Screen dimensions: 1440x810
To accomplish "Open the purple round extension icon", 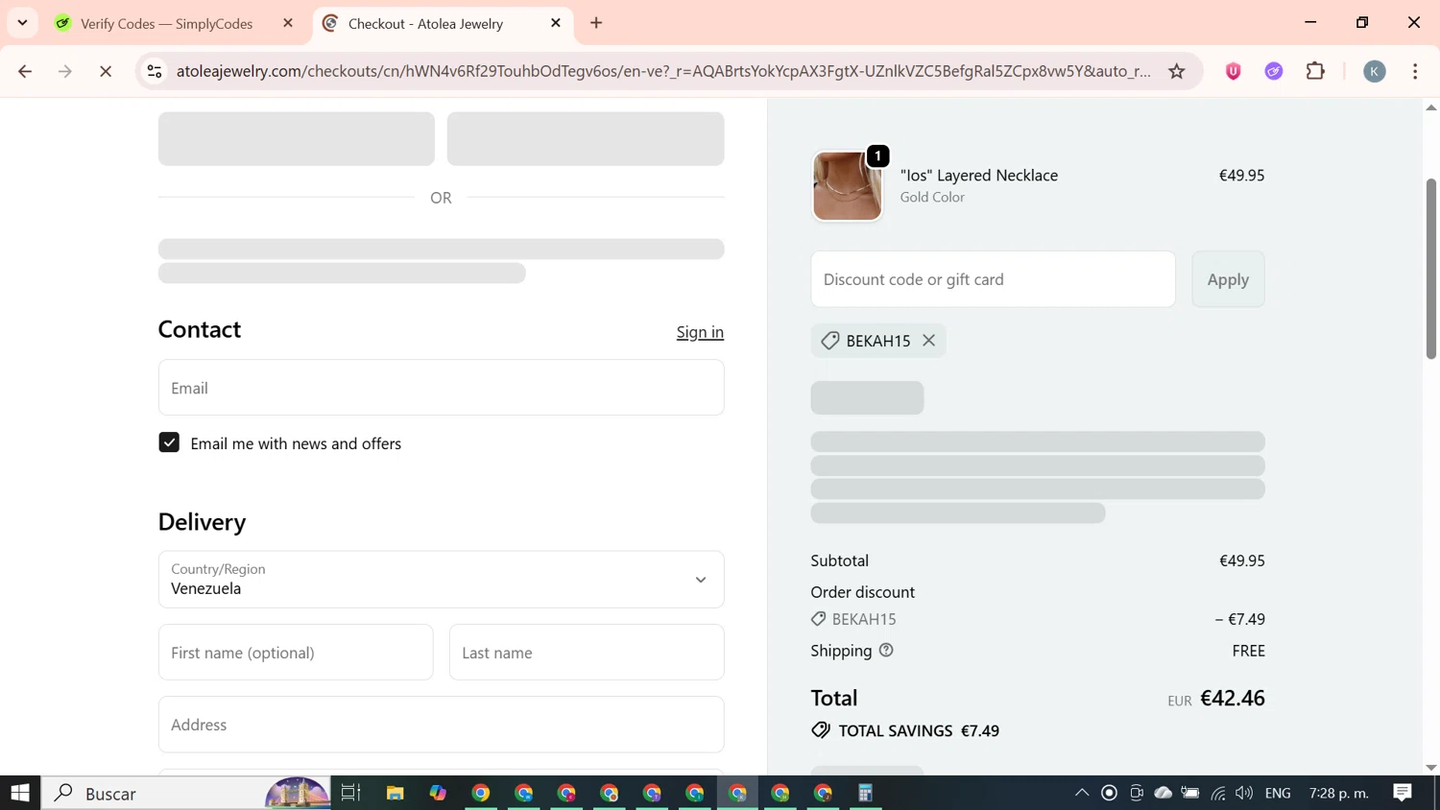I will (x=1274, y=71).
